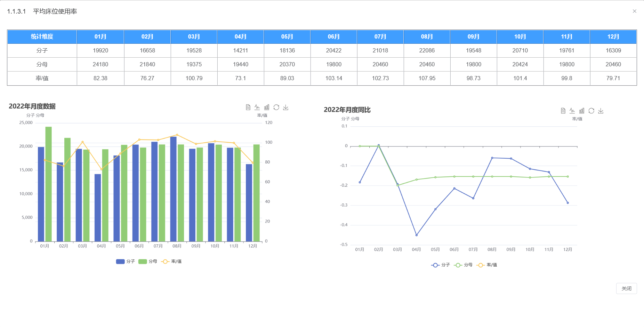The image size is (644, 327).
Task: Click the 2022年月度同比 chart title
Action: coord(347,110)
